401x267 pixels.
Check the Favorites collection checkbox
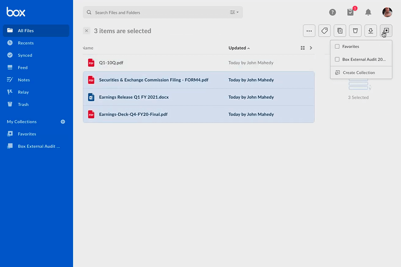click(336, 46)
